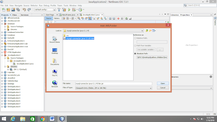The width and height of the screenshot is (217, 122).
Task: Click Up One Level icon in dialog
Action: (147, 31)
